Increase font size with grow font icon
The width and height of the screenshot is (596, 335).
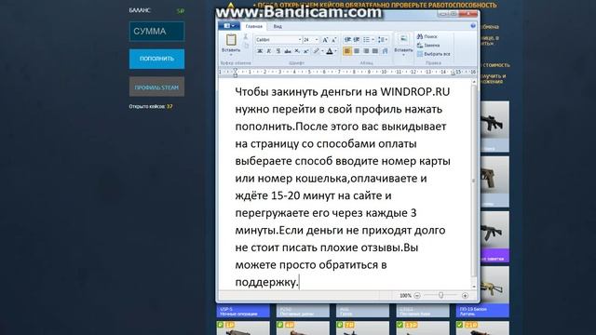point(325,40)
